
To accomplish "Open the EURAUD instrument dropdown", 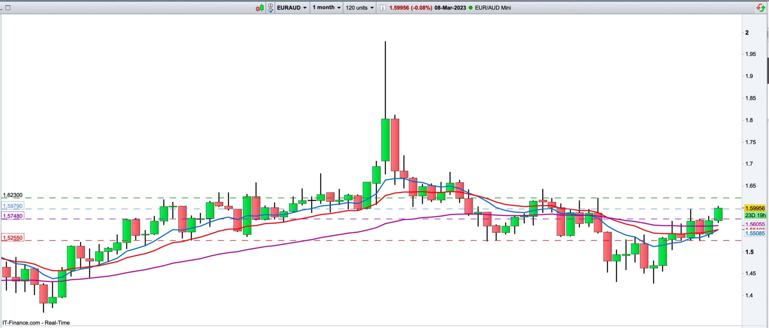I will click(291, 8).
